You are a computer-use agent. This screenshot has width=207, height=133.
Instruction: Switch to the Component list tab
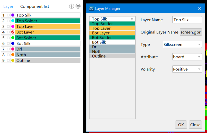pyautogui.click(x=35, y=6)
